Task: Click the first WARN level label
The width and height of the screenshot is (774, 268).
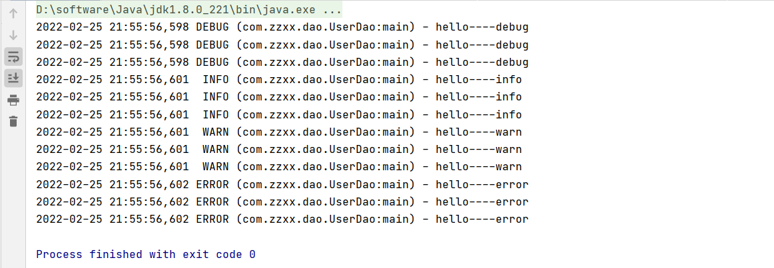Action: pyautogui.click(x=216, y=132)
